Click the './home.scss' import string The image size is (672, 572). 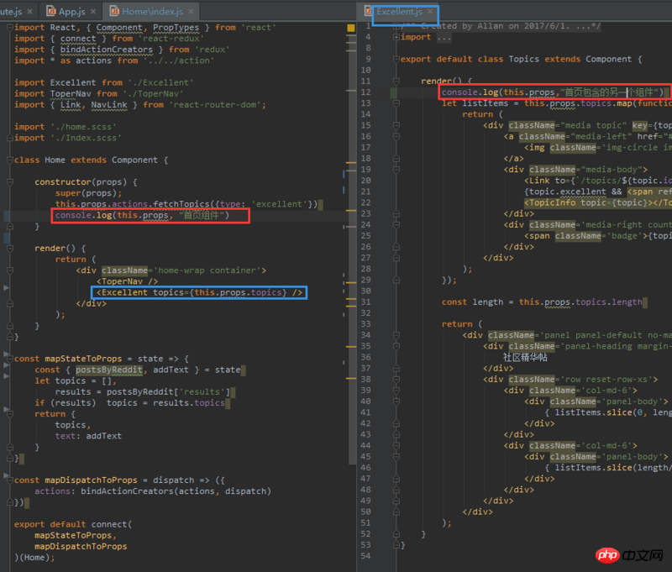pyautogui.click(x=83, y=127)
